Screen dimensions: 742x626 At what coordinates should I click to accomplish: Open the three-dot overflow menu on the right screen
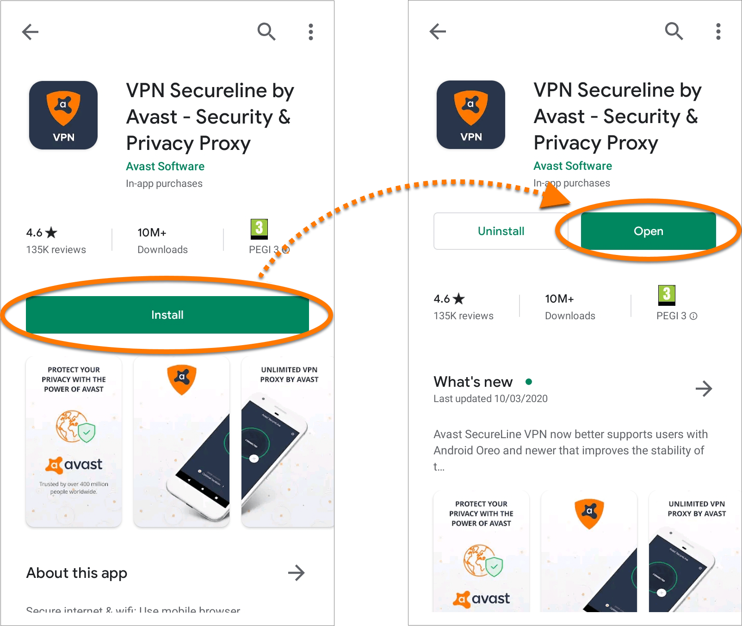coord(718,31)
